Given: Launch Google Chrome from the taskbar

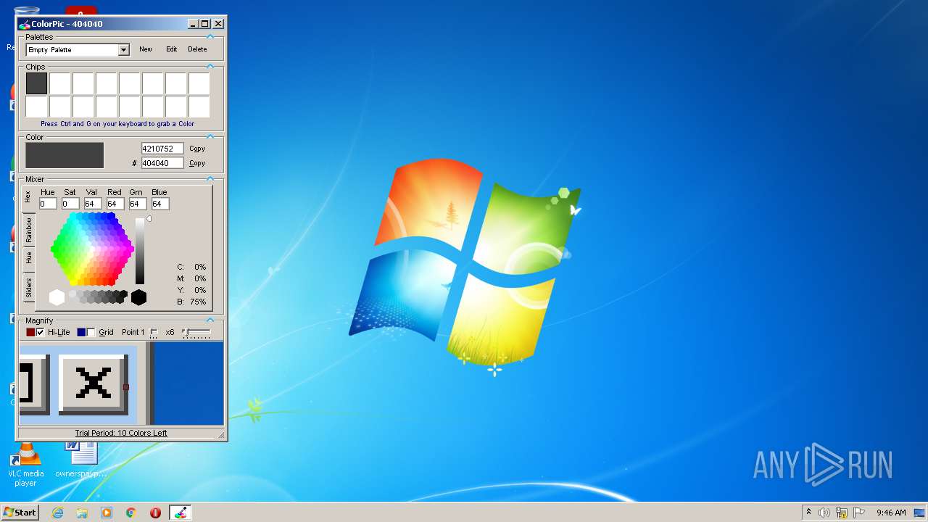Looking at the screenshot, I should [131, 513].
